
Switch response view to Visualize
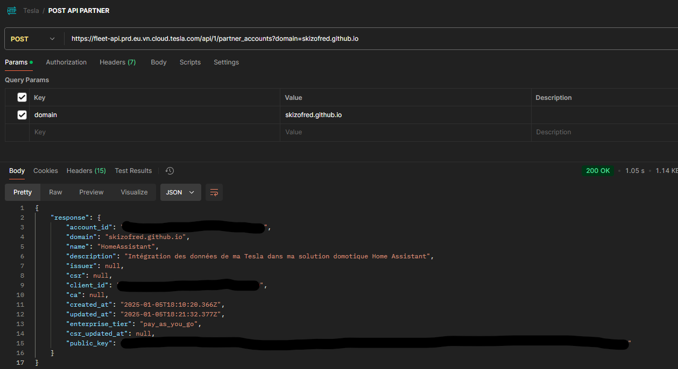134,192
